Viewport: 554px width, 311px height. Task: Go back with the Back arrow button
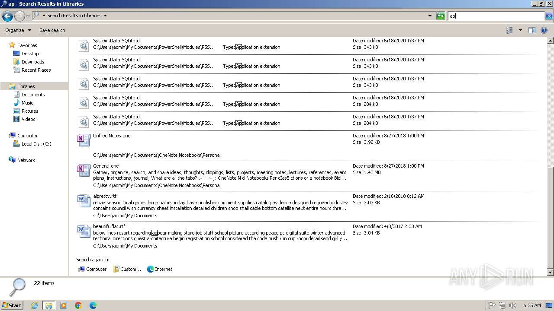[x=7, y=16]
